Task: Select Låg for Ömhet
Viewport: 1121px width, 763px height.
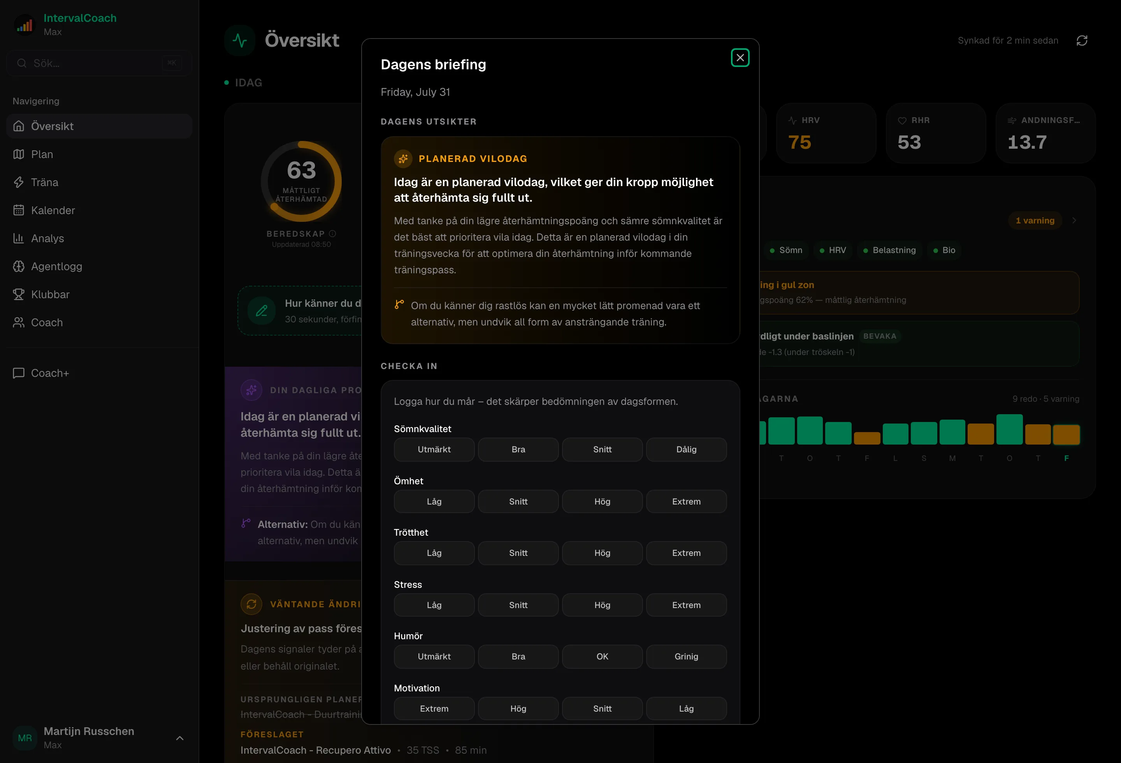Action: click(434, 501)
